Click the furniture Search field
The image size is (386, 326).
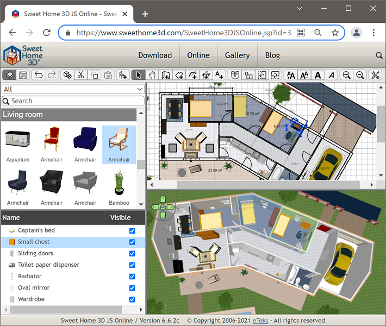73,101
